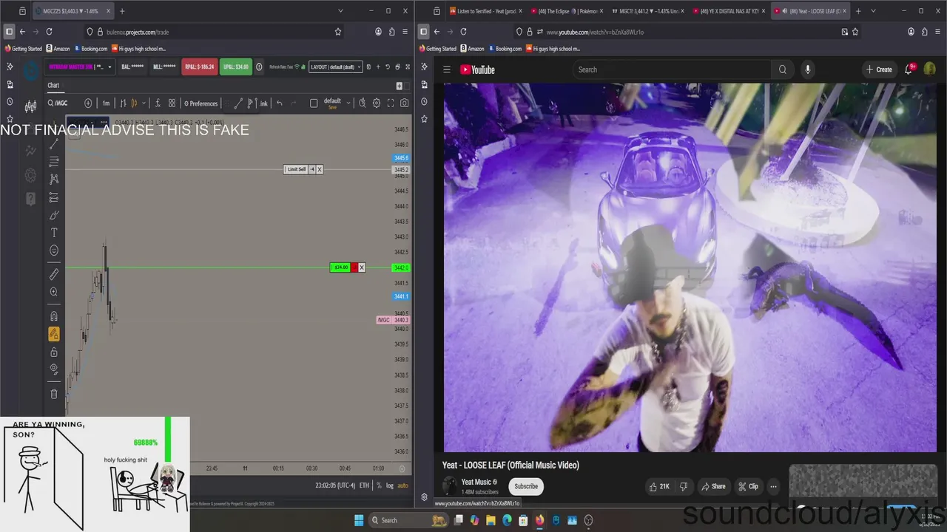Click the Windows Start button
Image resolution: width=947 pixels, height=532 pixels.
tap(359, 520)
